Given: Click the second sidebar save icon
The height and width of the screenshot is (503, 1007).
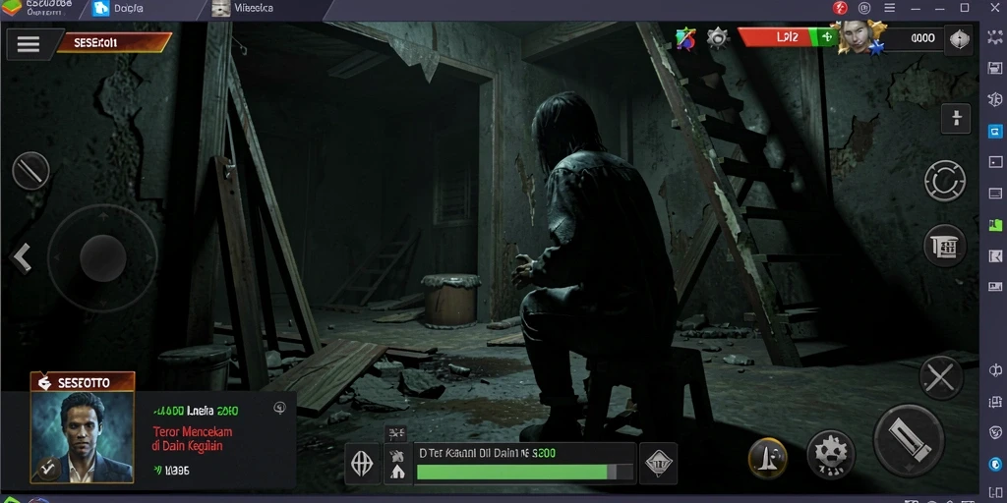Looking at the screenshot, I should (995, 68).
